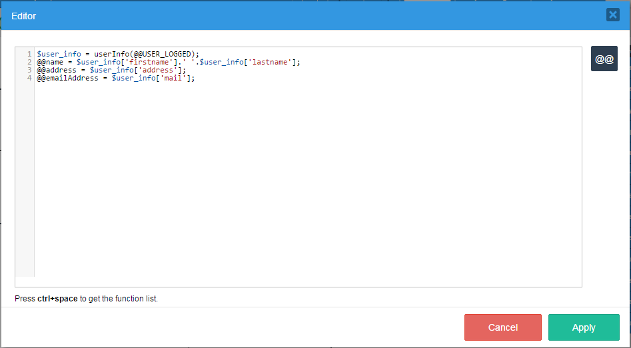Click the Editor title in the header bar
The width and height of the screenshot is (631, 348).
click(x=24, y=15)
